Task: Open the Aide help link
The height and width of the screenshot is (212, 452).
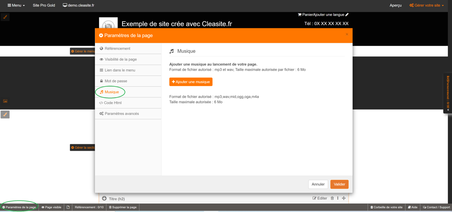Action: (413, 207)
